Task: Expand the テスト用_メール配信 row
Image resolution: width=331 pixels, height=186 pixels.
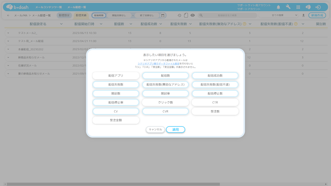Action: pos(8,41)
